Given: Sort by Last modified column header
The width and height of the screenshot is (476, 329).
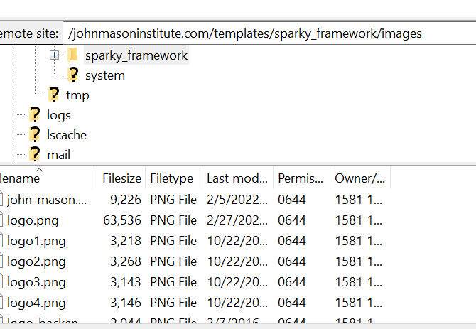Looking at the screenshot, I should [x=238, y=178].
